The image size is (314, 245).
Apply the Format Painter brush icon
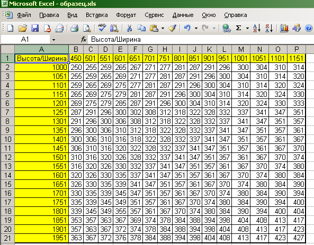click(x=172, y=28)
